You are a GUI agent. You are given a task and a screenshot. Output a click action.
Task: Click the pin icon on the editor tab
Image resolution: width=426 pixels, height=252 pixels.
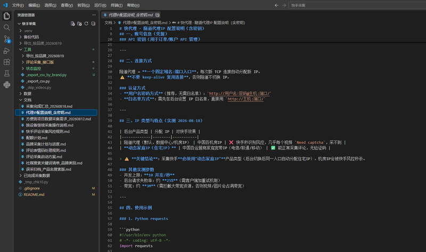pos(157,15)
